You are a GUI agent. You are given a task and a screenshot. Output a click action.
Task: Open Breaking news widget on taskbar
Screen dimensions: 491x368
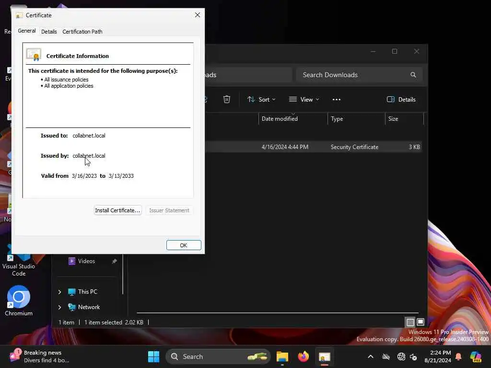point(39,356)
